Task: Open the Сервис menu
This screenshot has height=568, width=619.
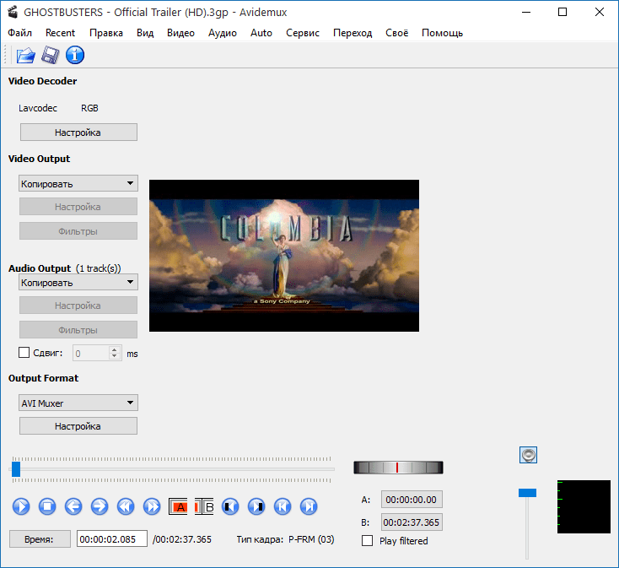Action: (x=303, y=33)
